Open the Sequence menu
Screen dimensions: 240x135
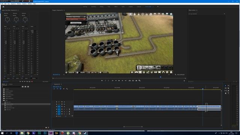coord(13,4)
